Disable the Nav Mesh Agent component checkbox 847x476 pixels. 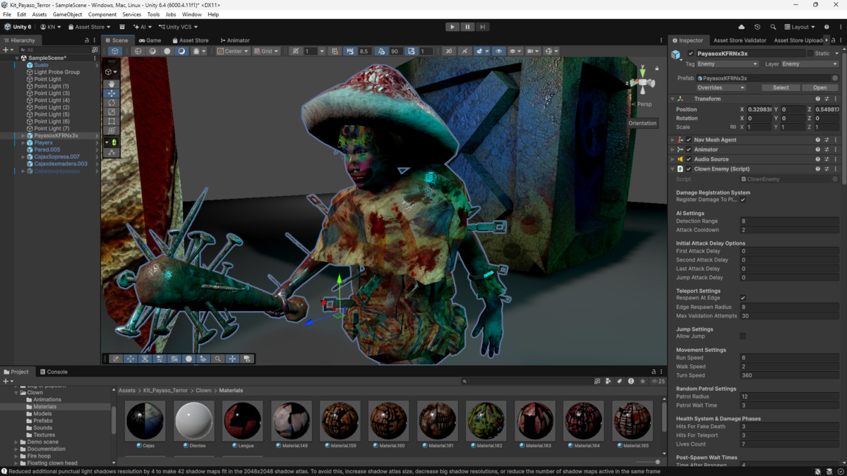(689, 140)
